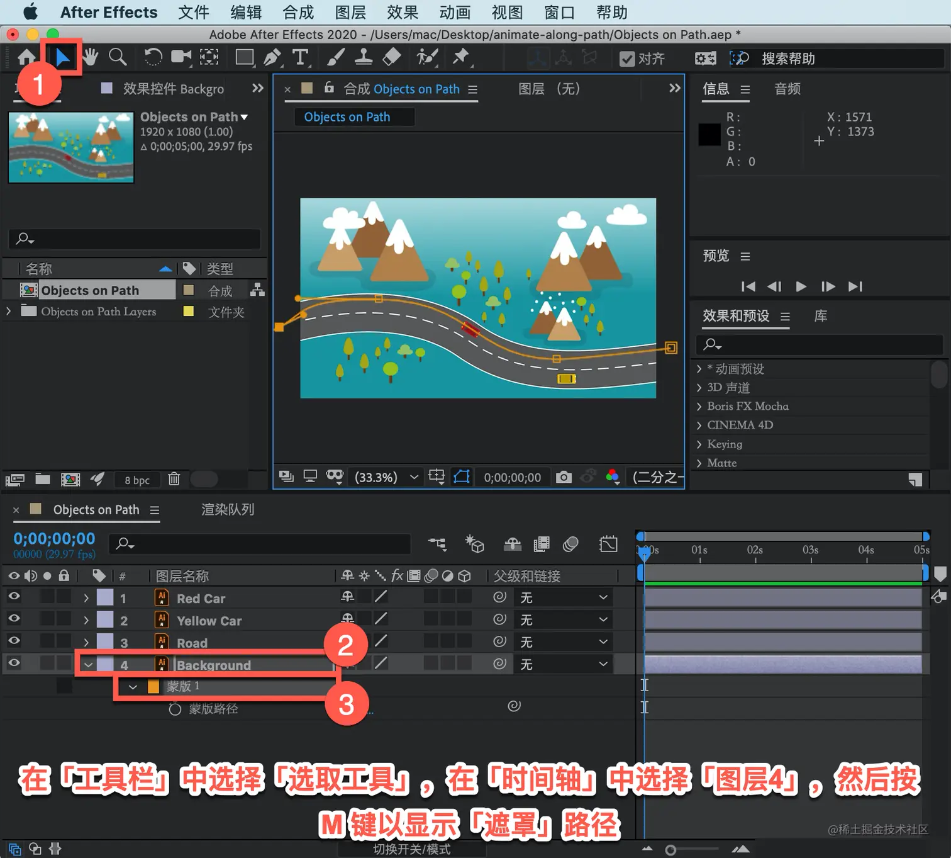Collapse the 蒙版 1 mask group
Image resolution: width=951 pixels, height=858 pixels.
[133, 687]
